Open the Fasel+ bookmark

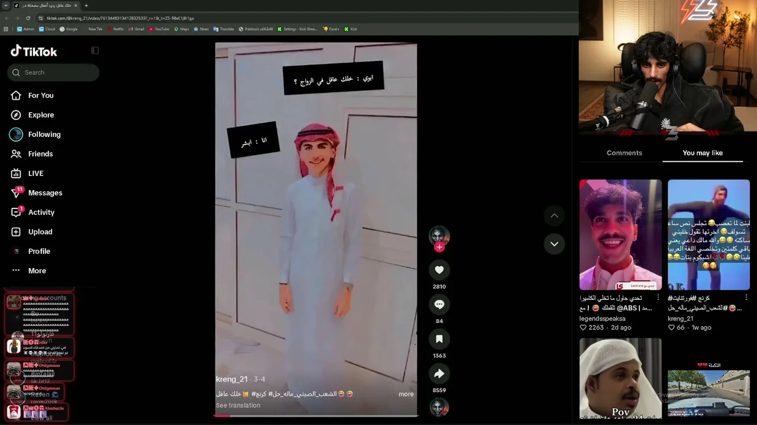[331, 29]
